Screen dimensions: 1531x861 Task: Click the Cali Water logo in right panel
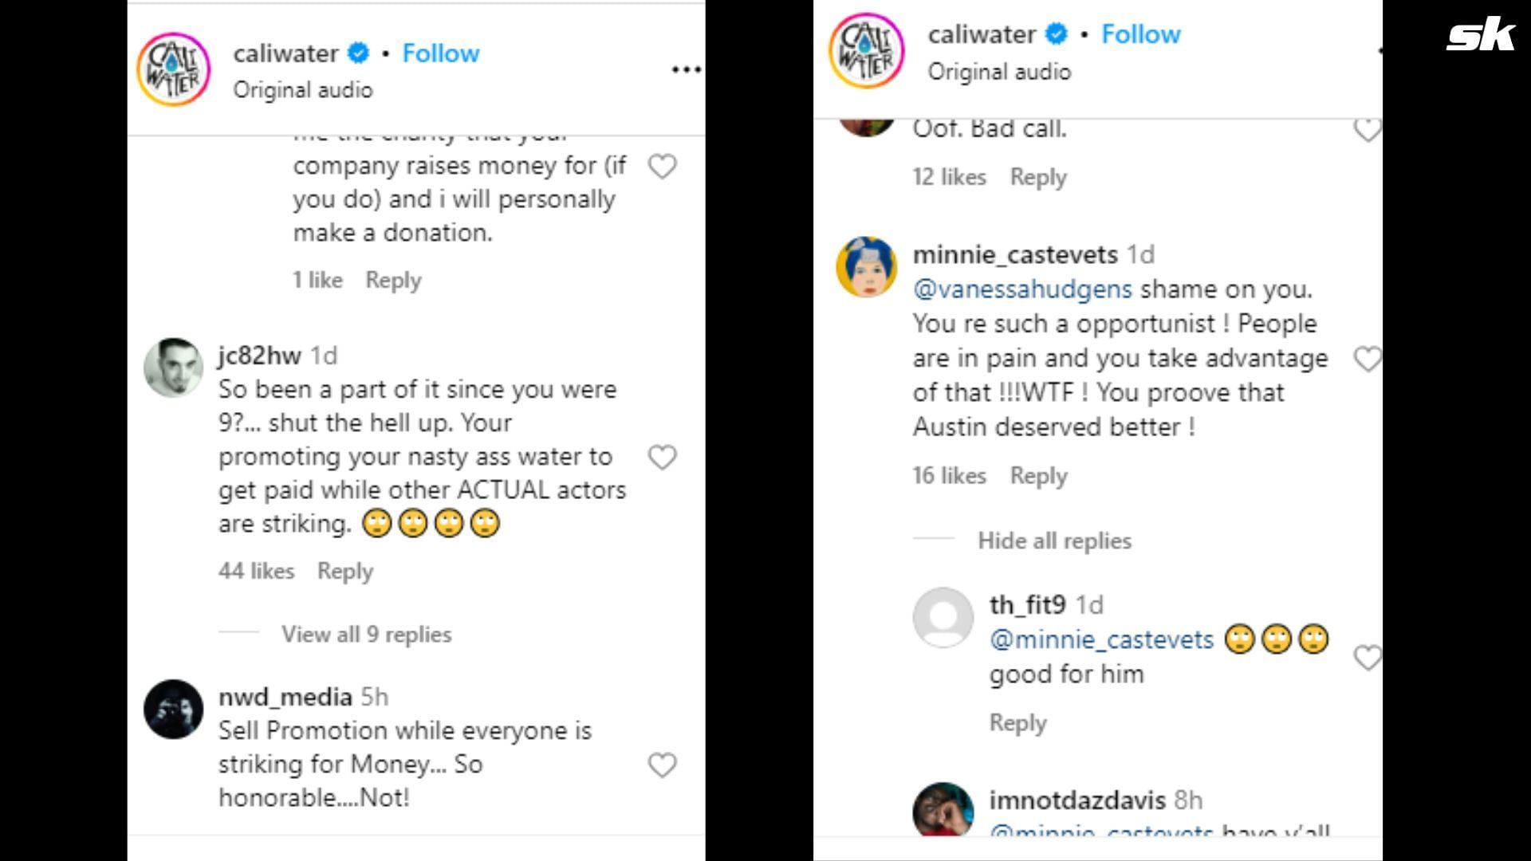[866, 51]
